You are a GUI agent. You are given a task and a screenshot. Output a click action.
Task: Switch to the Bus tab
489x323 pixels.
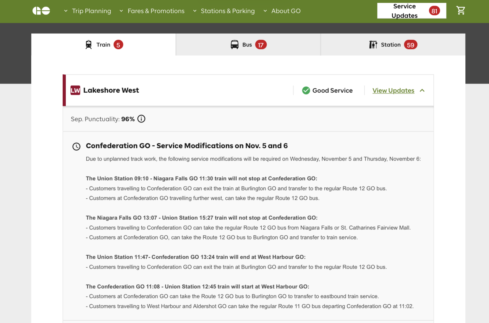pos(248,45)
